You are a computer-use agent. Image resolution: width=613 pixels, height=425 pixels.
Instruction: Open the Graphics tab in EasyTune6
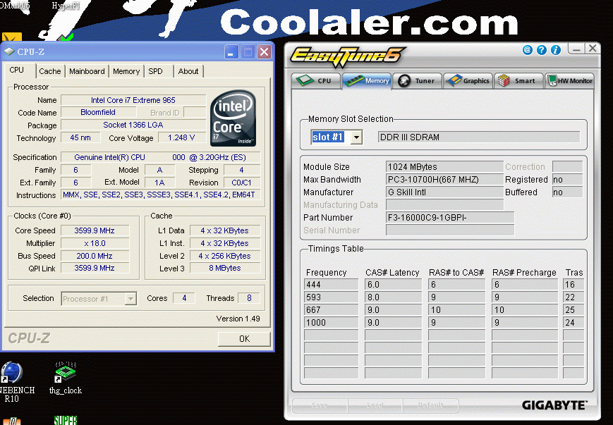(x=468, y=81)
